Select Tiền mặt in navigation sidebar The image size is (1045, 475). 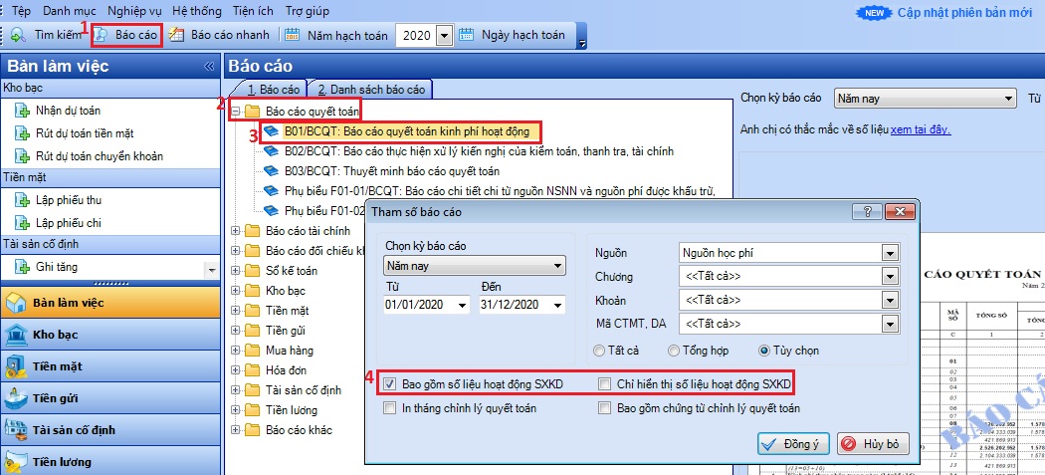tap(109, 366)
